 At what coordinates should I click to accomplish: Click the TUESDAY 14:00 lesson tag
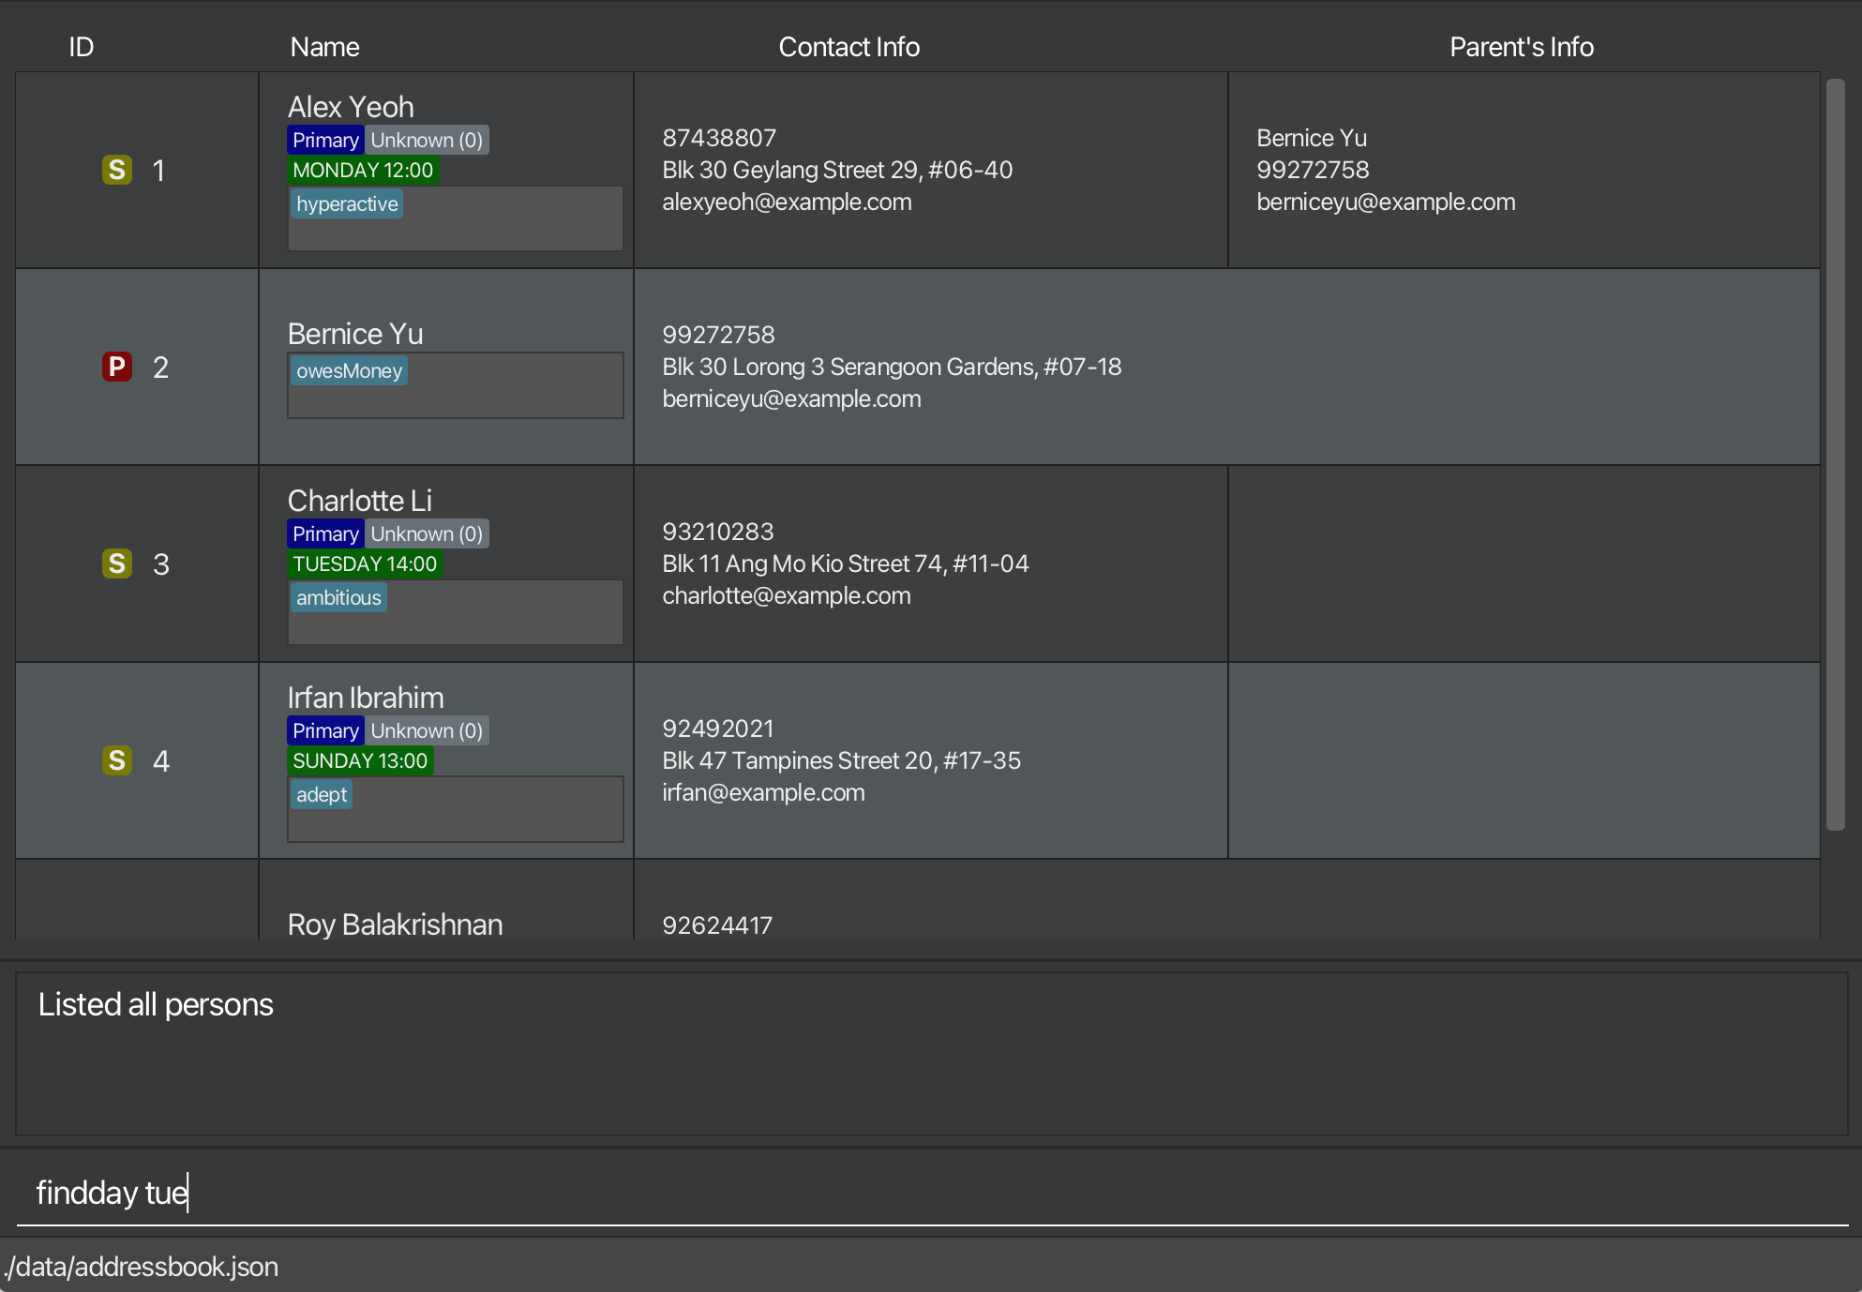tap(365, 563)
